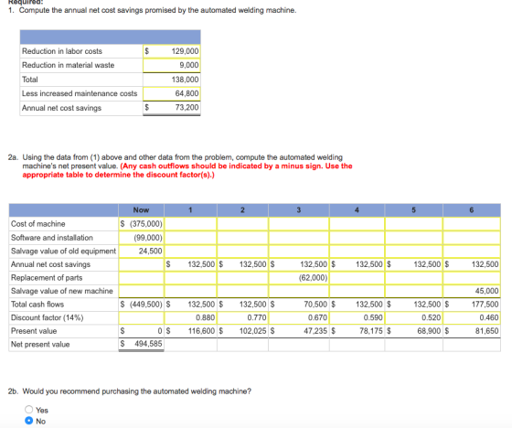Click the Net present value 494,585 cell

coord(141,344)
